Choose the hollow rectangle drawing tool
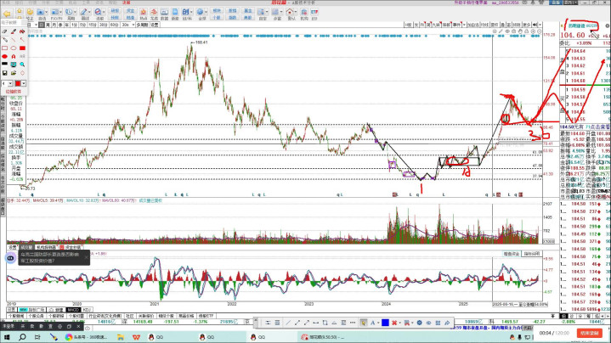611x343 pixels. (5, 49)
